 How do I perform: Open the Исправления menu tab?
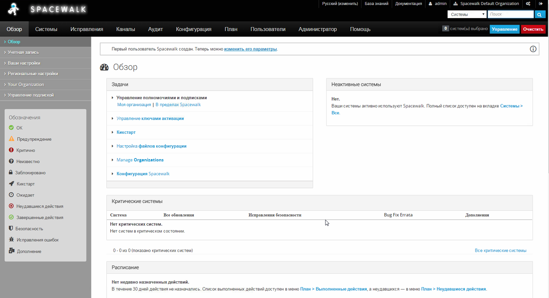click(x=87, y=29)
